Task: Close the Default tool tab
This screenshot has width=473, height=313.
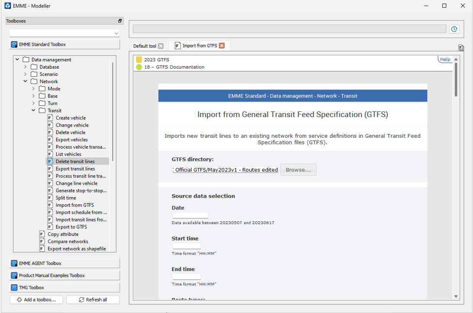Action: 161,46
